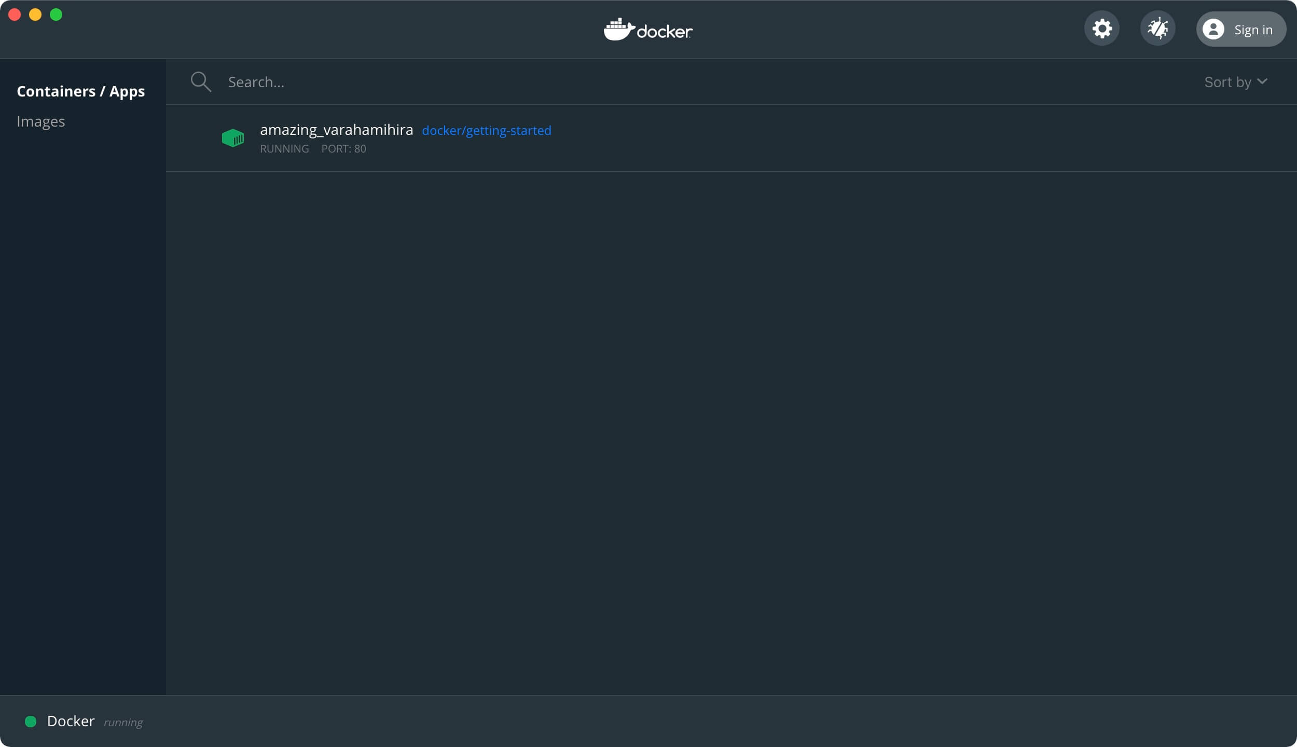1297x747 pixels.
Task: Enable Docker dark mode setting
Action: [1102, 29]
